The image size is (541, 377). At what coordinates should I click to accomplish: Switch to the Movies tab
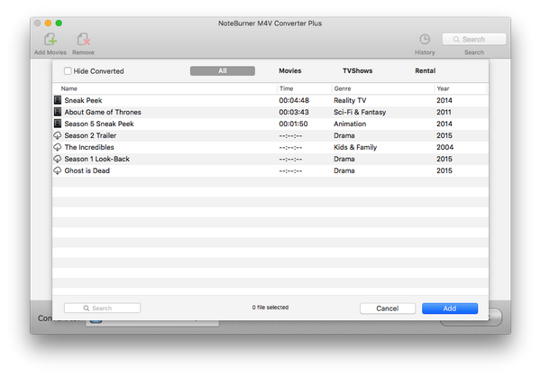click(289, 70)
